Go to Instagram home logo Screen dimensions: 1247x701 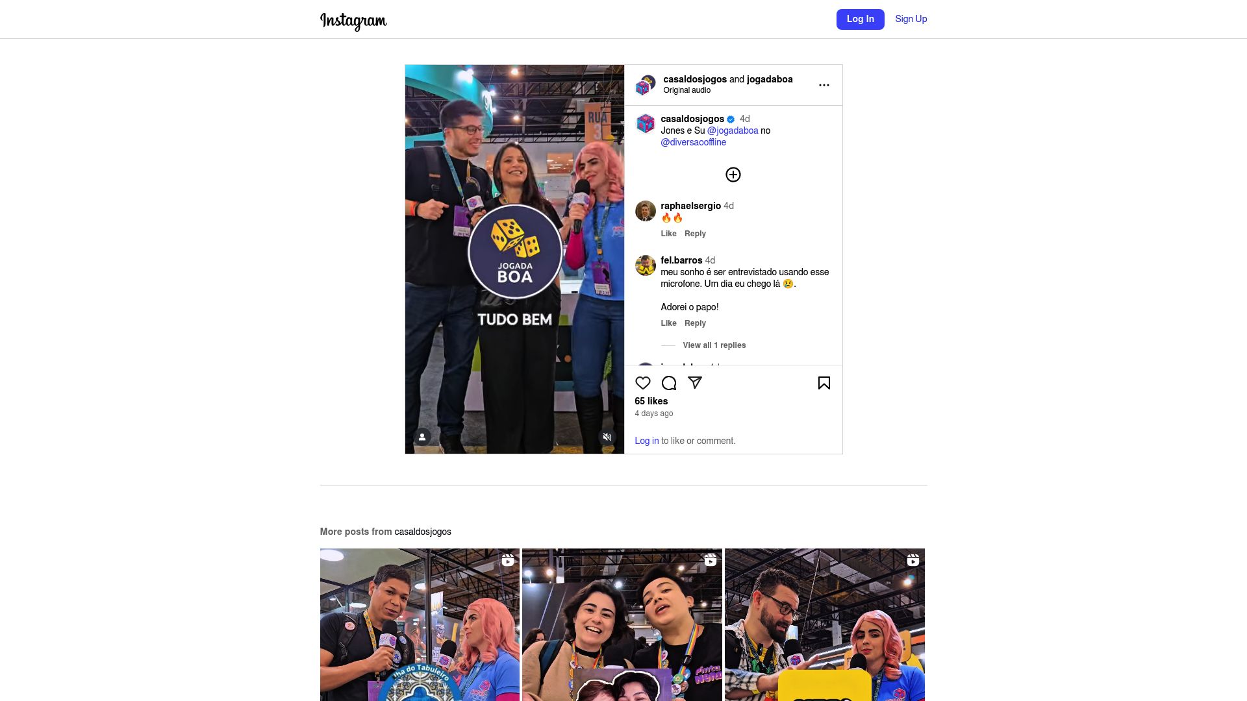point(353,21)
